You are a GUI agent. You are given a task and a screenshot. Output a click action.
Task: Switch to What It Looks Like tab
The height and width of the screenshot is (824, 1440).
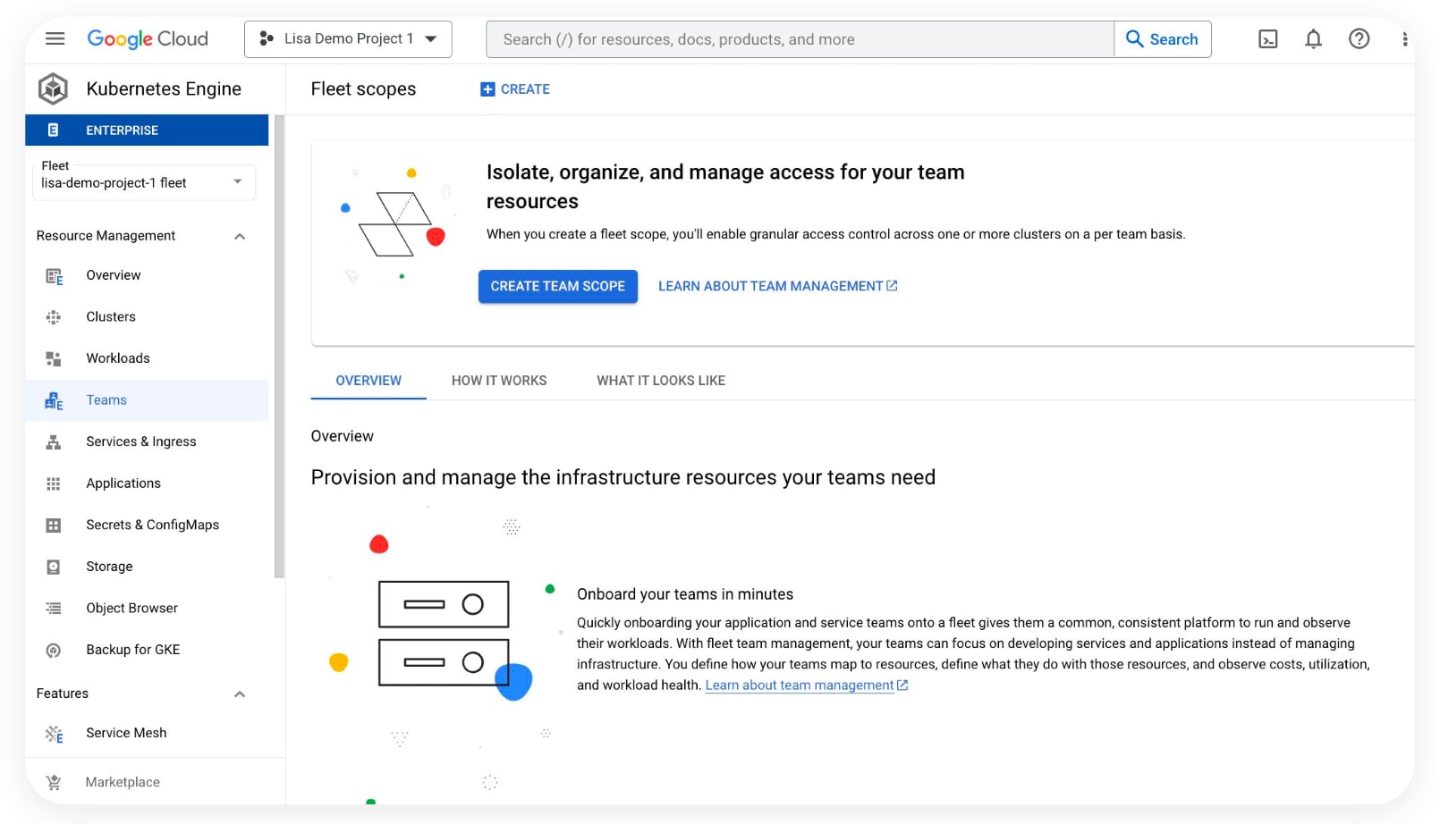pos(661,381)
